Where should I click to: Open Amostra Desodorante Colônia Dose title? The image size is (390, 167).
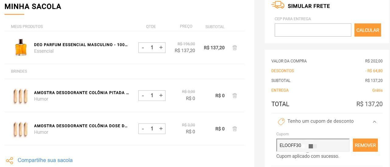[x=81, y=126]
